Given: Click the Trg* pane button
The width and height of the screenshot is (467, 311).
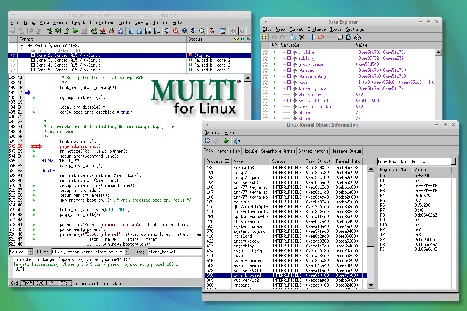Looking at the screenshot, I should click(x=27, y=283).
